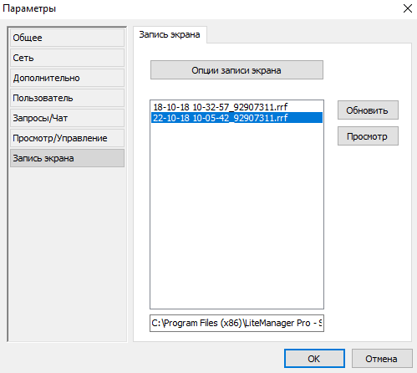
Task: Confirm settings with OK
Action: (314, 359)
